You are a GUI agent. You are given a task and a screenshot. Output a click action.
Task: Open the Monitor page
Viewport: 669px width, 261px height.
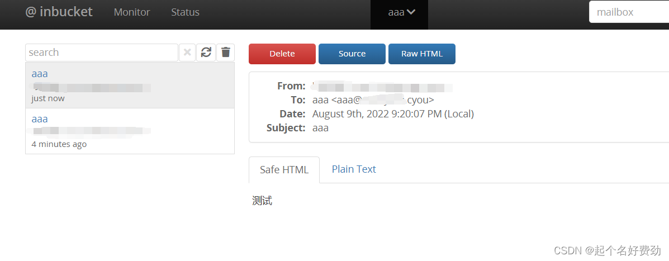tap(132, 12)
